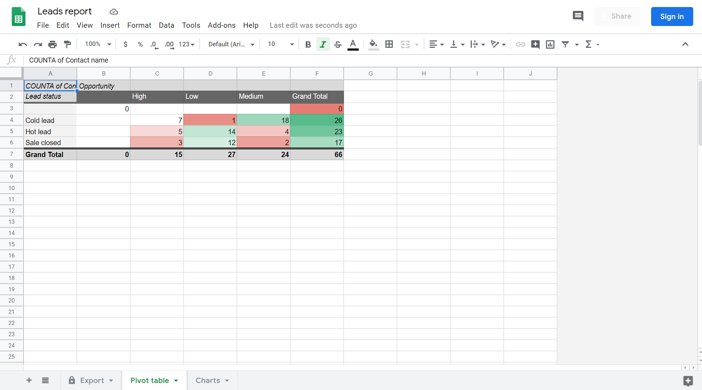Viewport: 702px width, 390px height.
Task: Open the zoom 100% dropdown
Action: pos(98,44)
